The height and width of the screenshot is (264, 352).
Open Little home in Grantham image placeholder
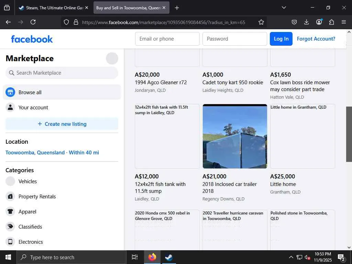point(302,136)
